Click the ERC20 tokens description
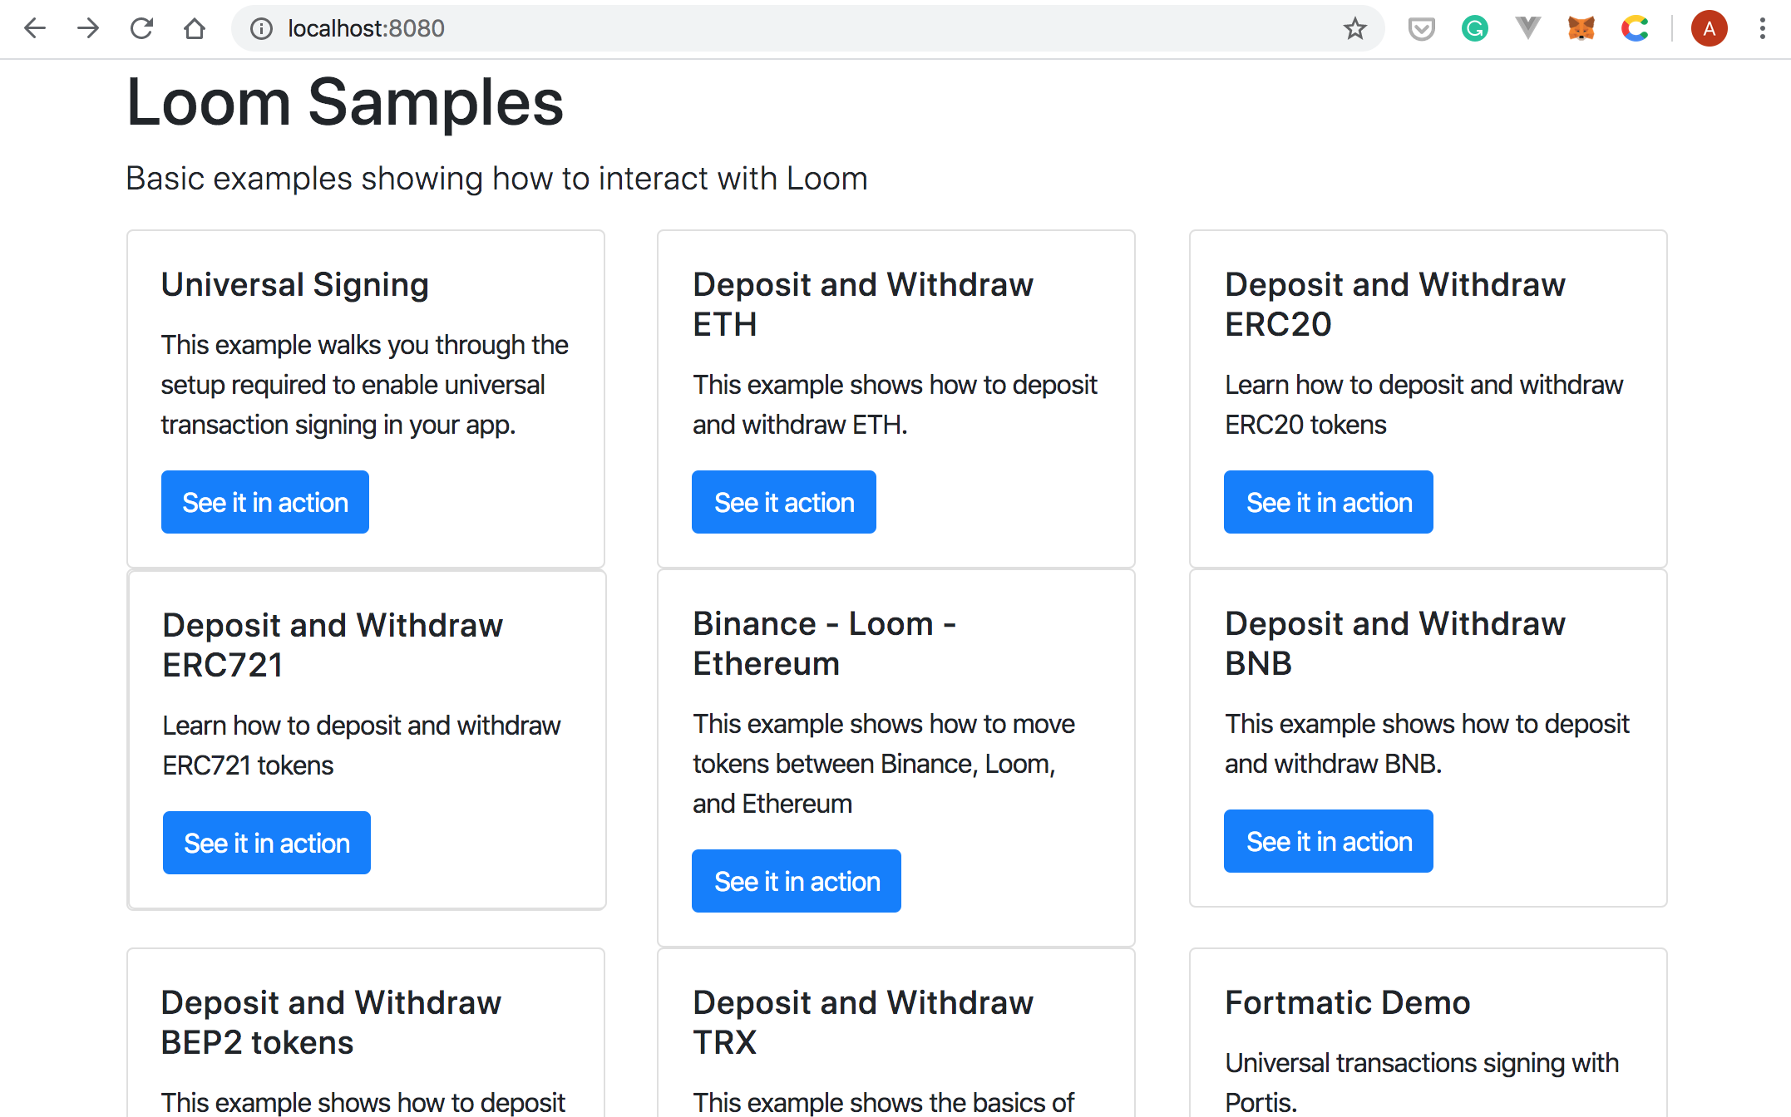The width and height of the screenshot is (1791, 1117). (1424, 405)
